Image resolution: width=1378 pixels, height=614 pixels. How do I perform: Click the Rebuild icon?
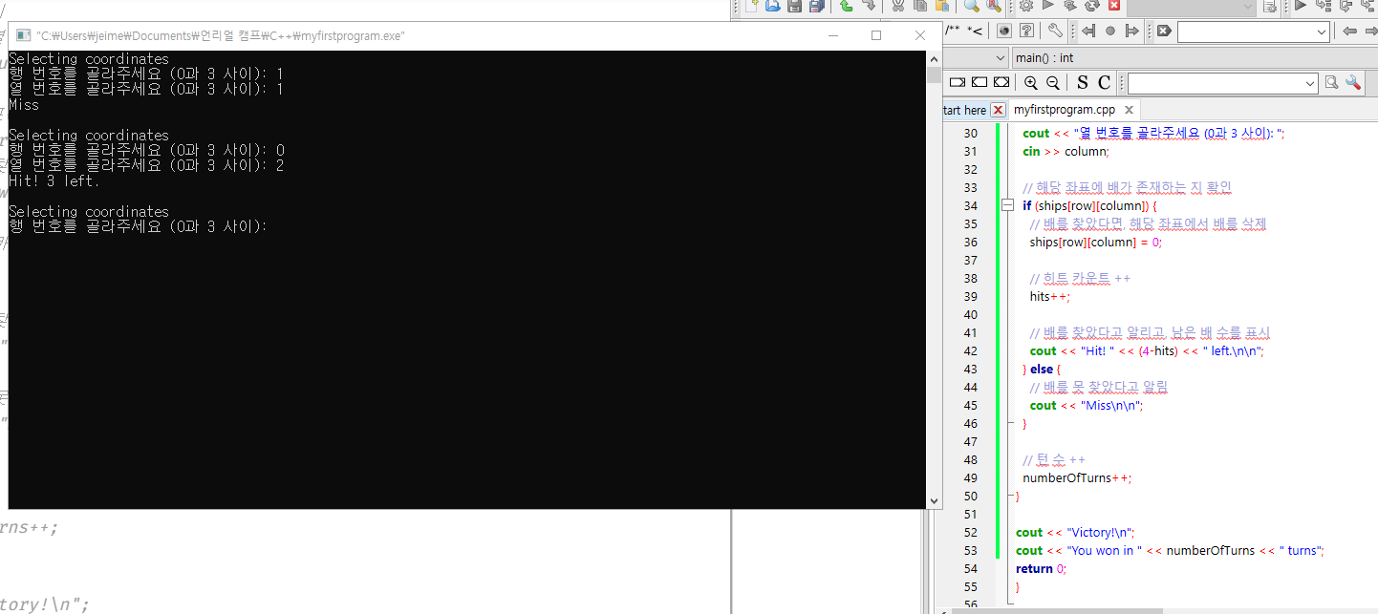[x=1091, y=6]
